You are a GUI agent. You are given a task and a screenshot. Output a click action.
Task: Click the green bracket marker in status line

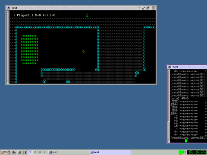87,15
